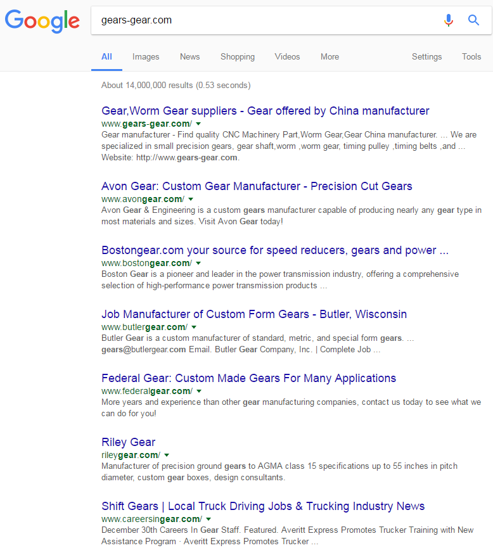Image resolution: width=493 pixels, height=555 pixels.
Task: Expand dropdown arrow next to www.butlergear.com
Action: [x=194, y=328]
